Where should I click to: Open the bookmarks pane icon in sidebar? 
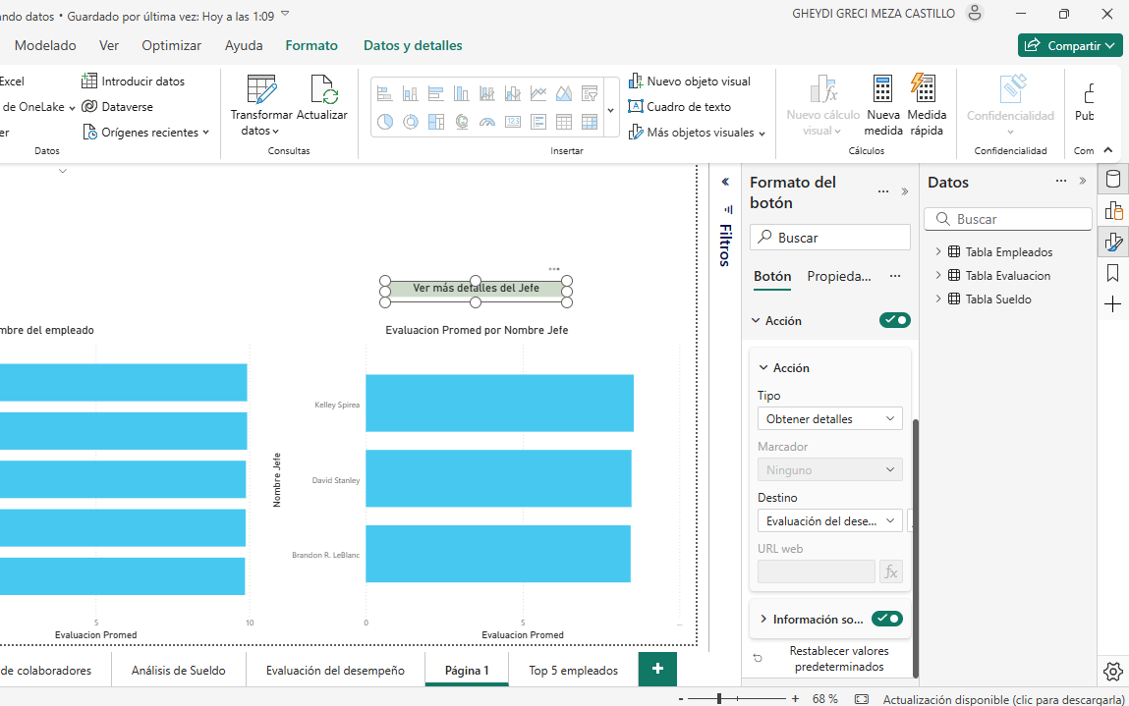(1113, 273)
